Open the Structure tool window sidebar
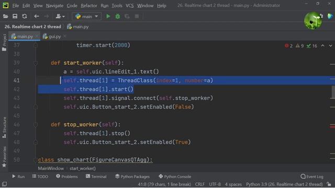This screenshot has width=335, height=188. [x=4, y=127]
